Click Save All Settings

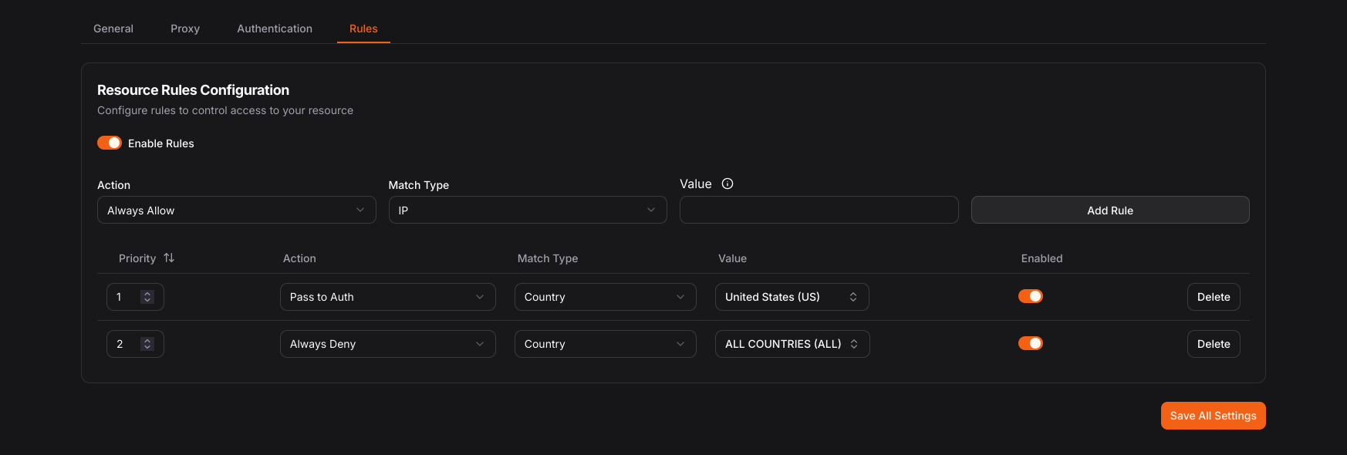(x=1213, y=416)
